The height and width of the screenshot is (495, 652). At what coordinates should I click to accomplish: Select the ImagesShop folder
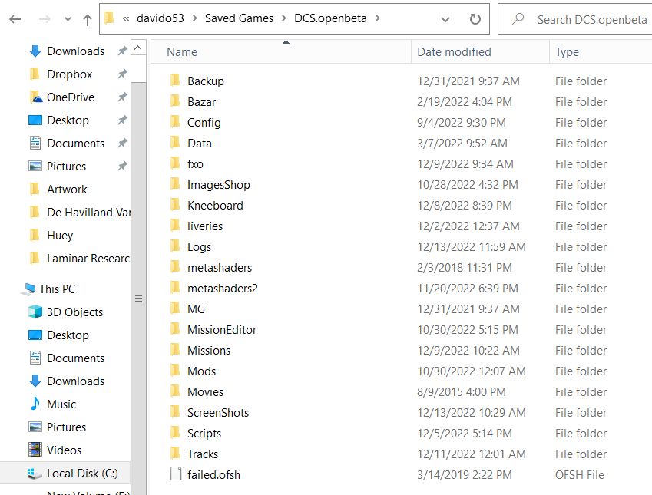[x=219, y=184]
